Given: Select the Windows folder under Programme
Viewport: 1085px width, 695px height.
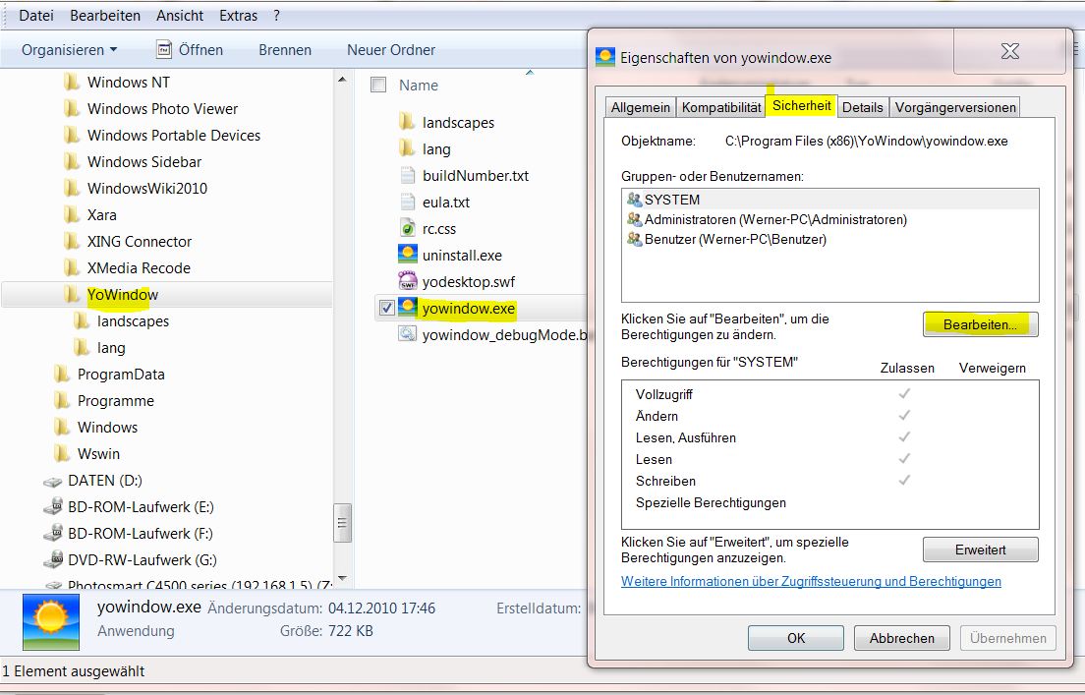Looking at the screenshot, I should (x=107, y=428).
